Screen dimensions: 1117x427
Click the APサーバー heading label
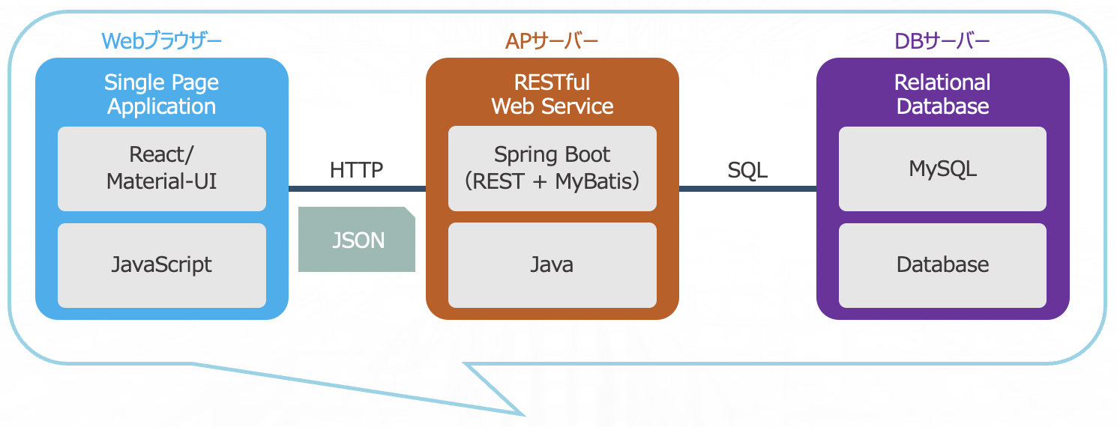553,40
